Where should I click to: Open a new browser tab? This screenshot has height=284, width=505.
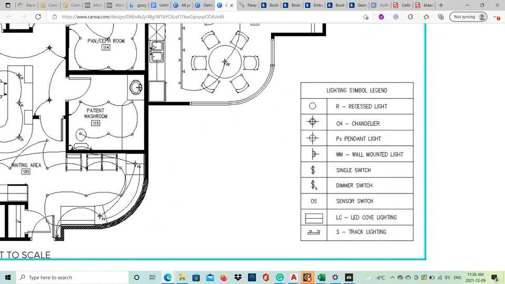[x=441, y=5]
